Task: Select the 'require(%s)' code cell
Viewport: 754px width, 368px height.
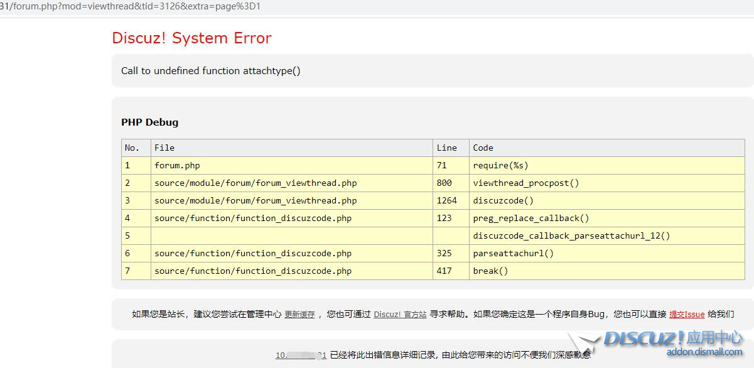Action: (607, 166)
